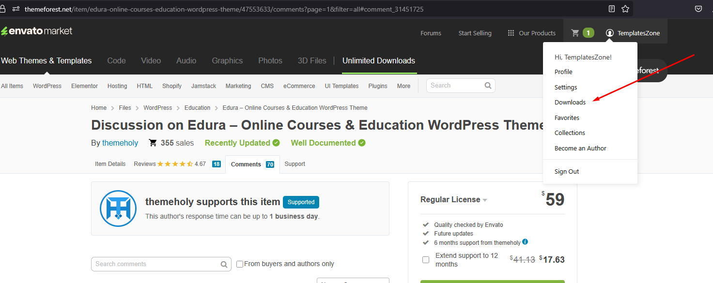This screenshot has height=283, width=713.
Task: Open the Shopify submenu link
Action: coord(172,86)
